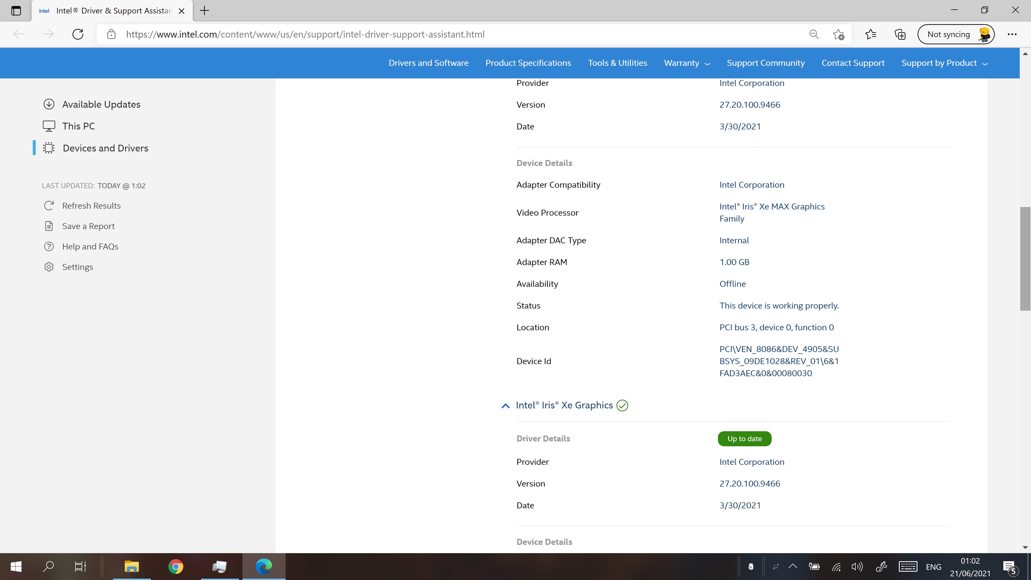This screenshot has width=1031, height=580.
Task: Click the Availability value 'Offline'
Action: click(x=732, y=284)
